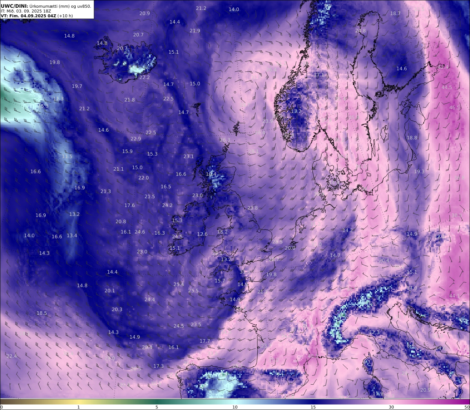Click the 'Úrkomumætti (mm) og uv850.' subtitle
470x410 pixels.
[x=60, y=6]
